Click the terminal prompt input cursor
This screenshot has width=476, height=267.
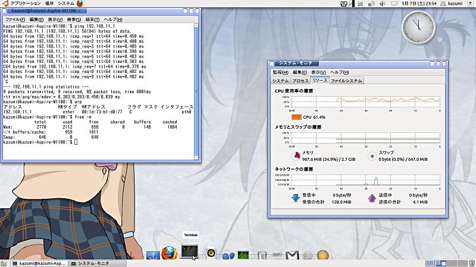(x=76, y=142)
